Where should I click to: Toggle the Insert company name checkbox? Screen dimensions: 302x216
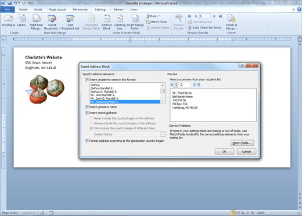87,107
